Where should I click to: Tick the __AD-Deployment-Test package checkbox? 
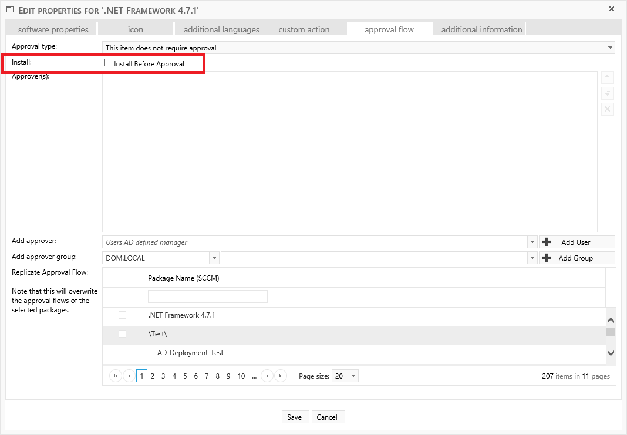click(x=122, y=353)
